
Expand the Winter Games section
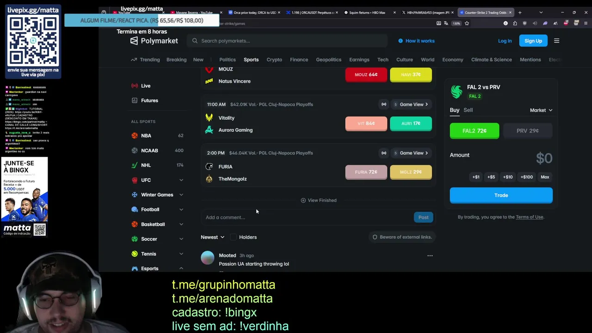181,195
